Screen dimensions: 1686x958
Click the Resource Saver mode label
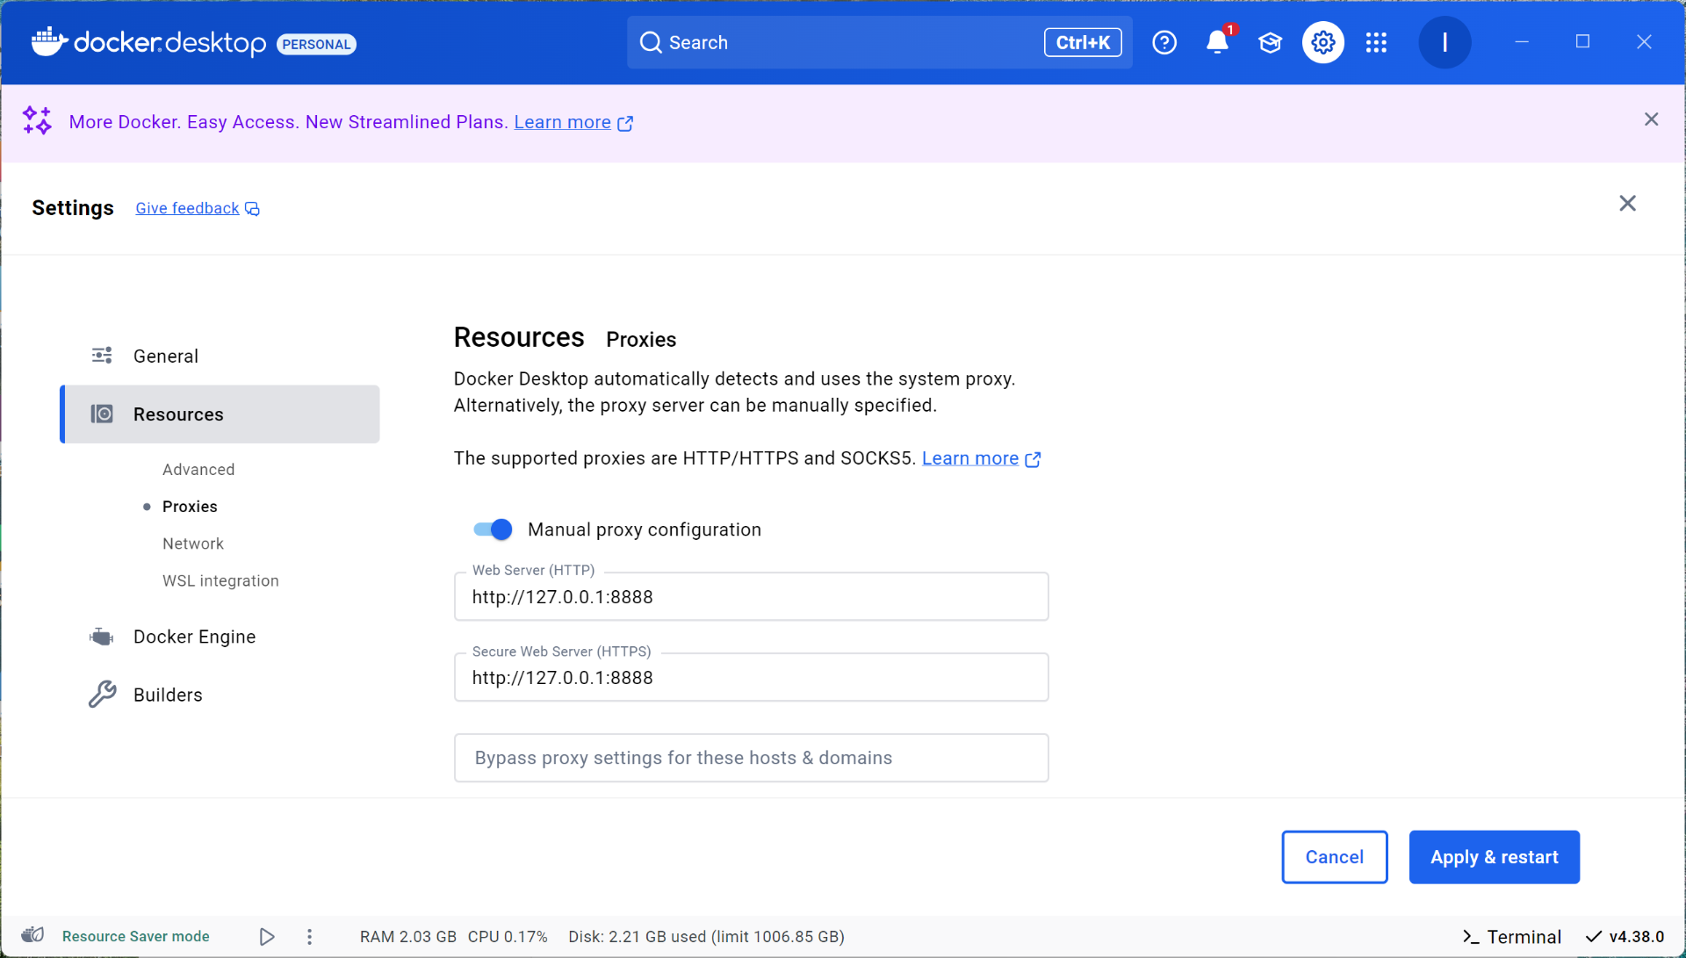pyautogui.click(x=135, y=936)
